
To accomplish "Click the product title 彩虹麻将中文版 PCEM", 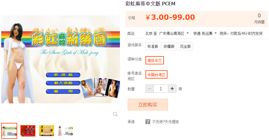I will click(150, 4).
